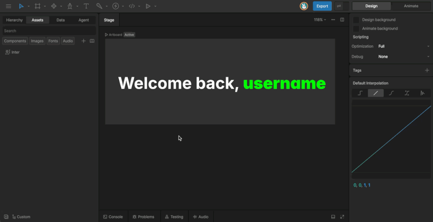
Task: Click the Custom option in bottom panel
Action: [x=21, y=217]
